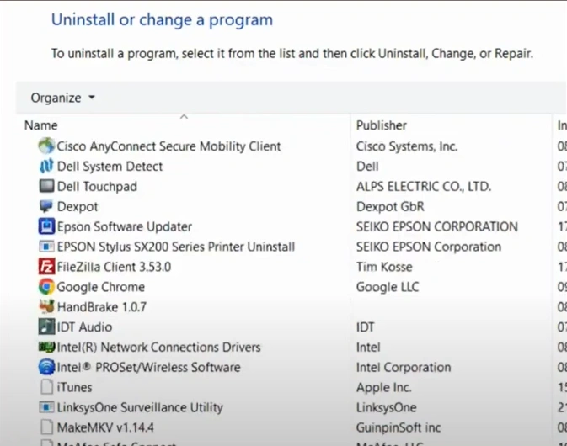Select FileZilla Client 3.53.0
567x446 pixels.
coord(114,267)
